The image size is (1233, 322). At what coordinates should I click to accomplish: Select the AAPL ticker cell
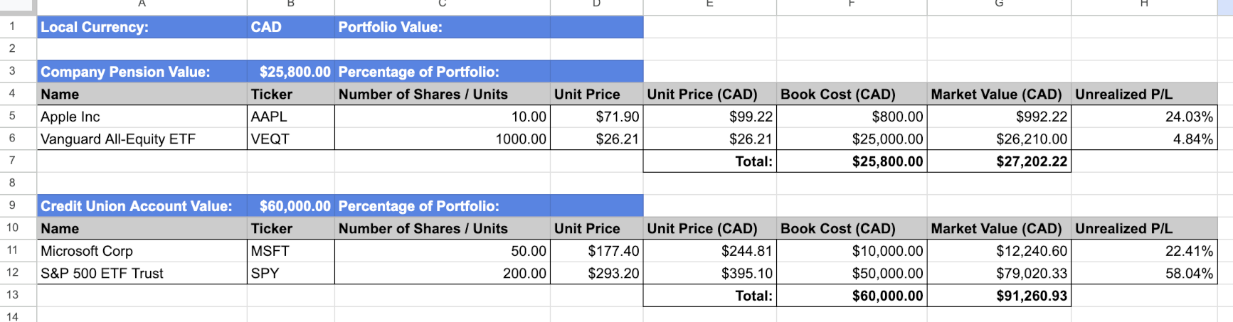(x=290, y=117)
